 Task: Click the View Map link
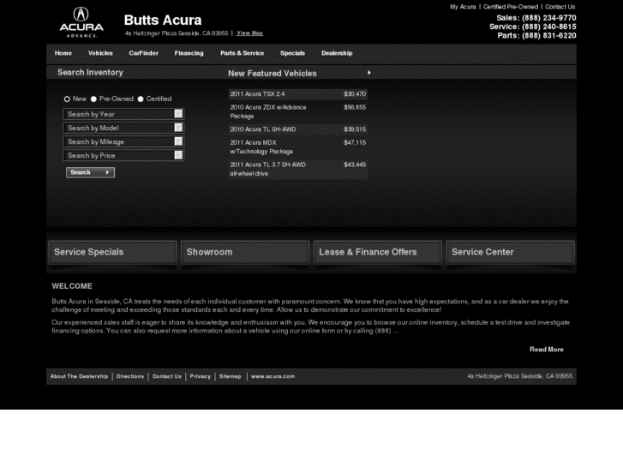click(249, 33)
